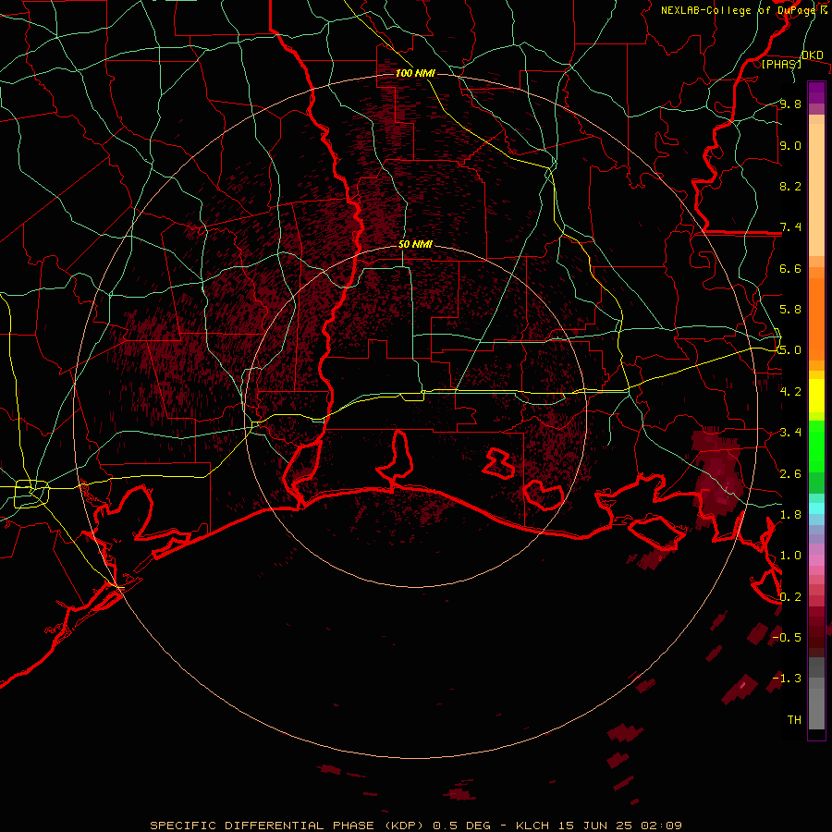Click the SPECIFIC DIFFERENTIAL PHASE (KDP) caption
Viewport: 832px width, 832px height.
288,826
